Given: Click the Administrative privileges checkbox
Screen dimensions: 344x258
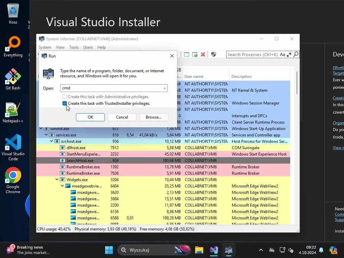Looking at the screenshot, I should point(64,97).
